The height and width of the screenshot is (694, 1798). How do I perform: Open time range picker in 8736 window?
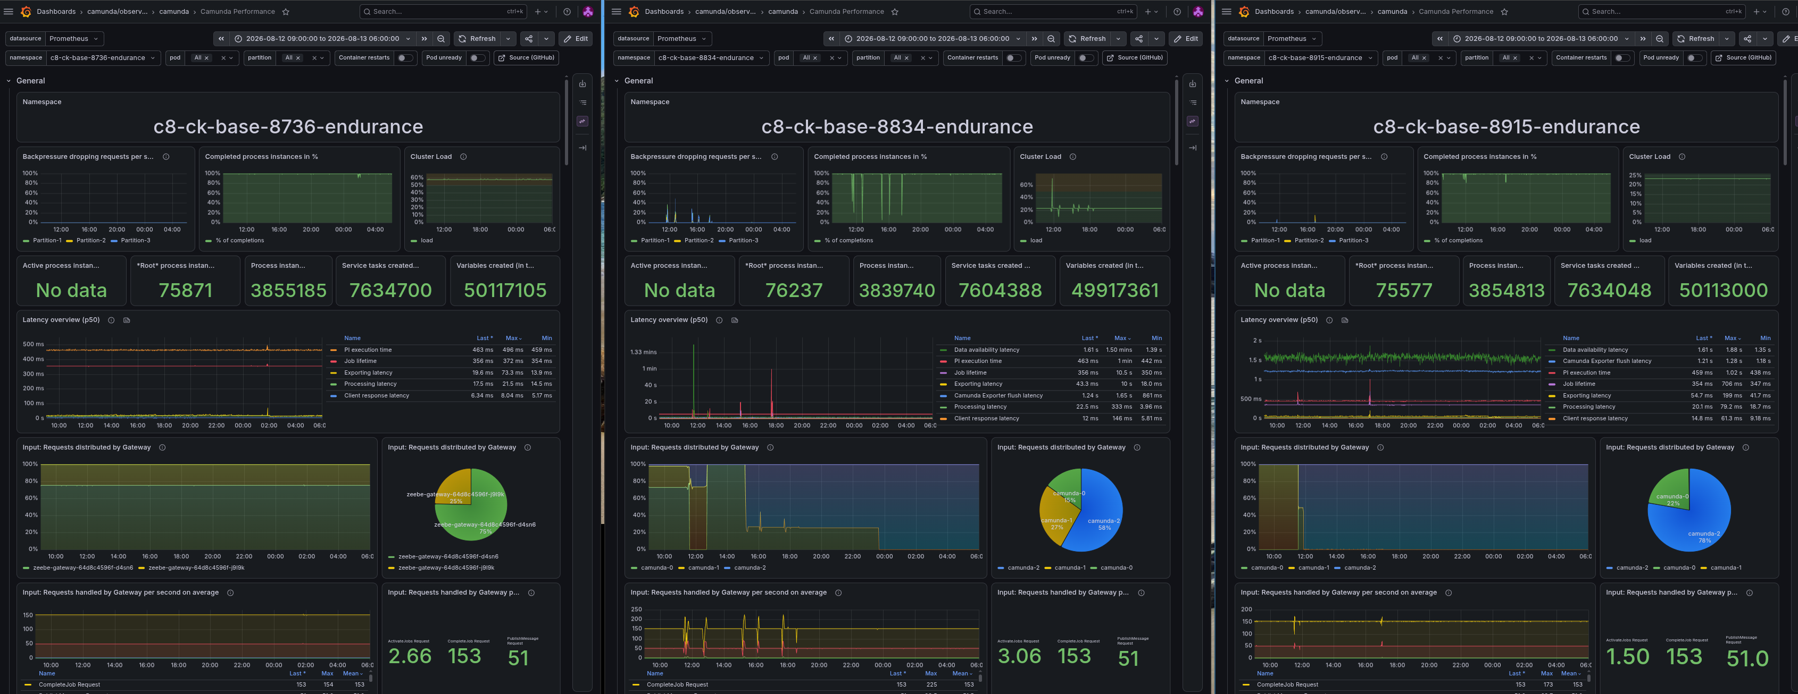(x=323, y=39)
